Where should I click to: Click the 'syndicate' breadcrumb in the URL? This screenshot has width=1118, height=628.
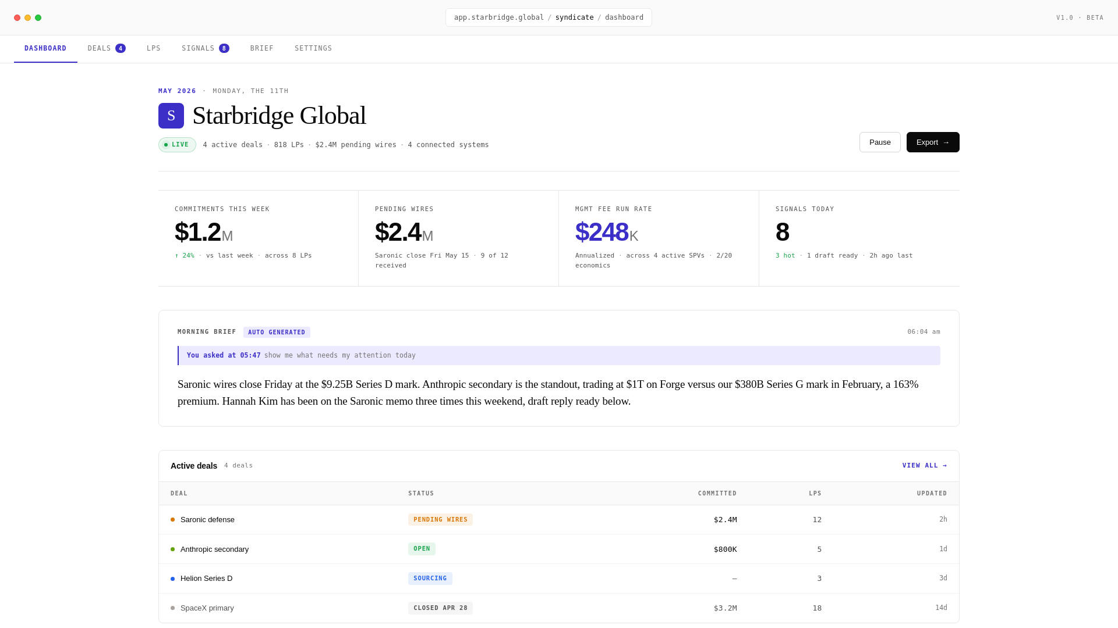pos(574,17)
